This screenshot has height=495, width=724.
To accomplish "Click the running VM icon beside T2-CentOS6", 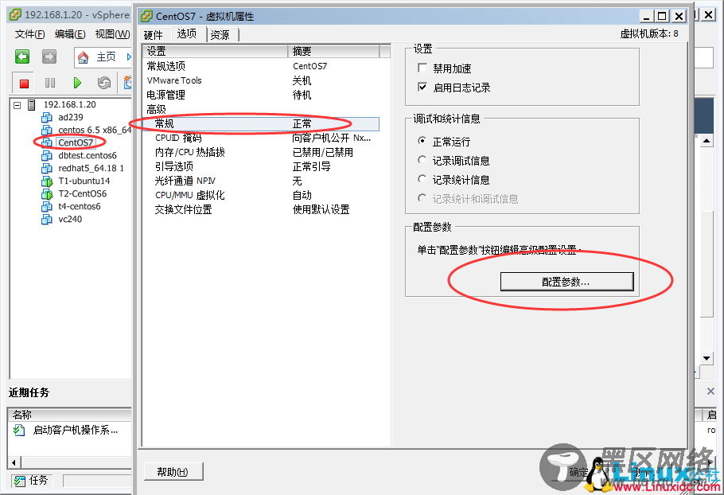I will pyautogui.click(x=47, y=194).
